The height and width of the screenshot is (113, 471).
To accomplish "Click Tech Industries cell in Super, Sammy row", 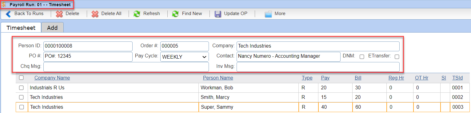I will click(113, 107).
